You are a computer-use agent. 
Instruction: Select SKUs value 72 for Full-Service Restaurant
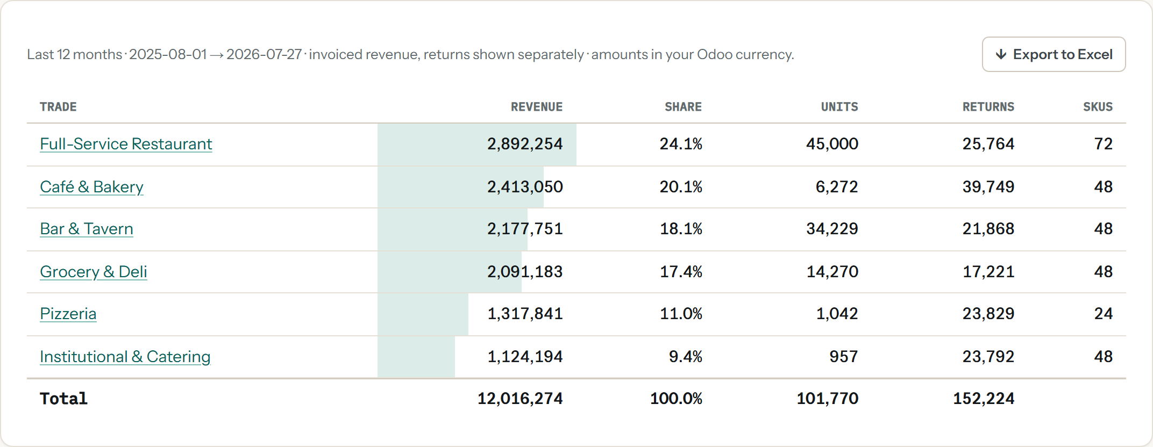point(1104,144)
